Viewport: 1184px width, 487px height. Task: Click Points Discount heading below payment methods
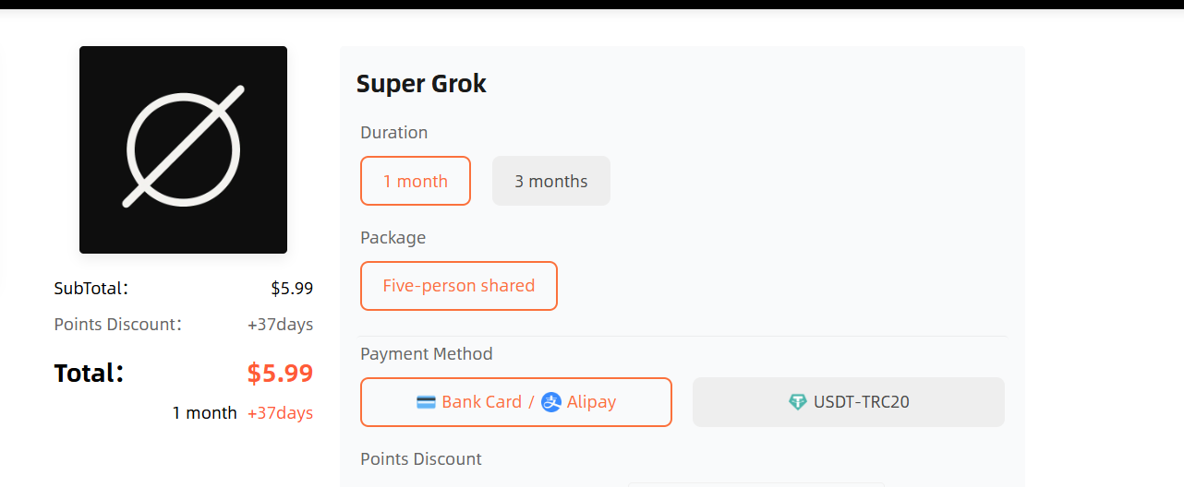pyautogui.click(x=421, y=459)
